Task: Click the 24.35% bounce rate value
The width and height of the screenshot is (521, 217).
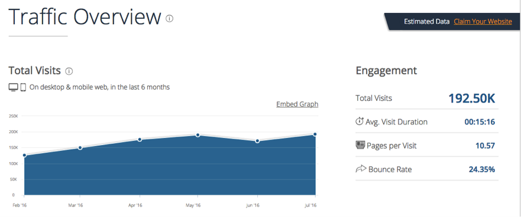Action: coord(482,170)
